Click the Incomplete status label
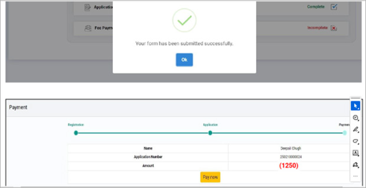Viewport: 366px width, 188px height. 318,28
